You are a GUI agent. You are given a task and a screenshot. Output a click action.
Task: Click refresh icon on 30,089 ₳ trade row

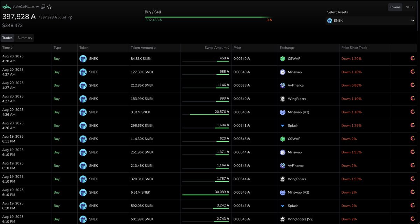(x=413, y=192)
